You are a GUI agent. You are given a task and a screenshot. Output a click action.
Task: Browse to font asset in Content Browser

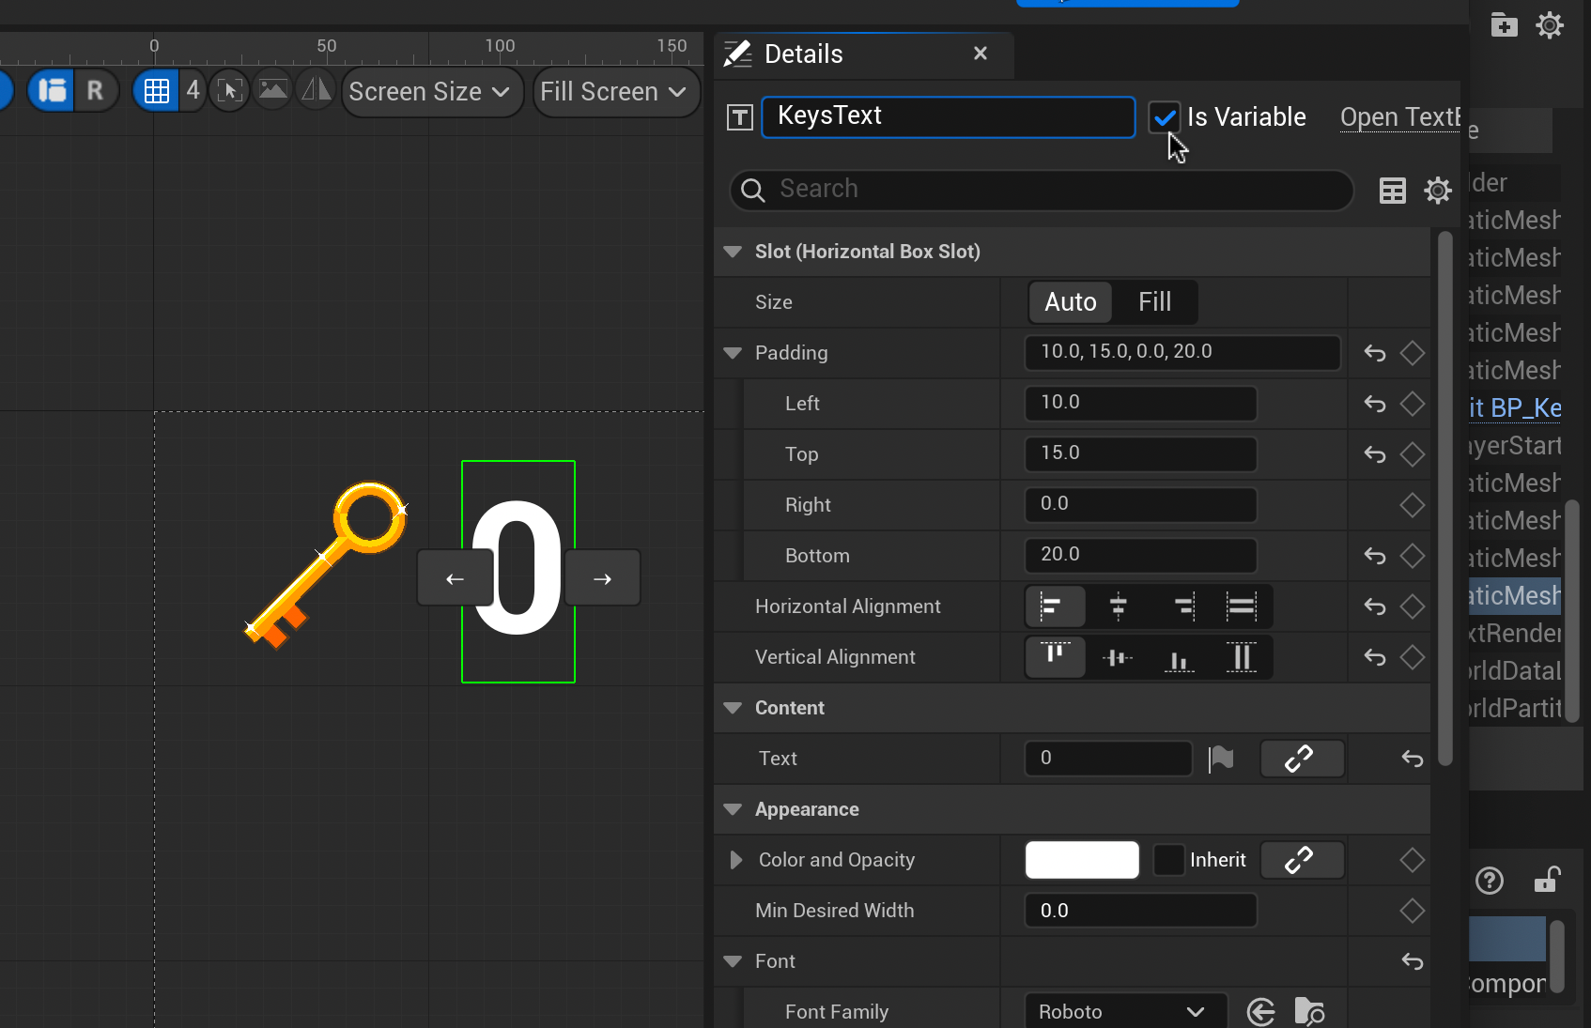[1308, 1012]
